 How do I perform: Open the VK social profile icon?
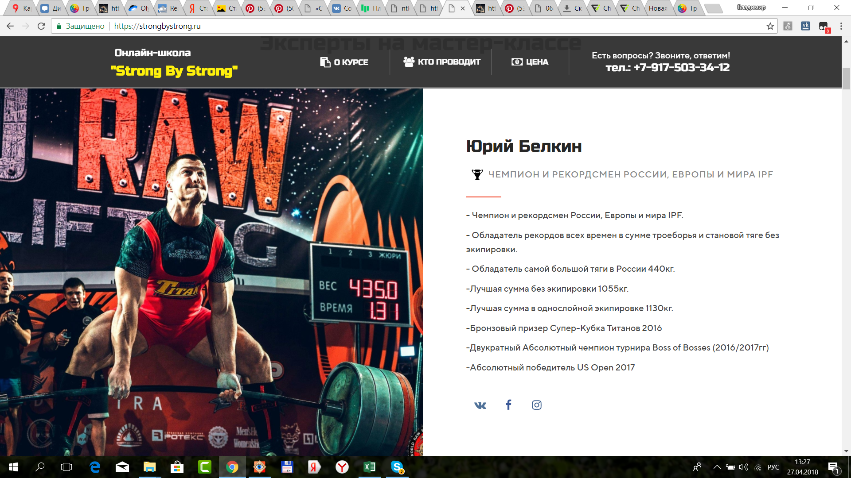[x=480, y=405]
